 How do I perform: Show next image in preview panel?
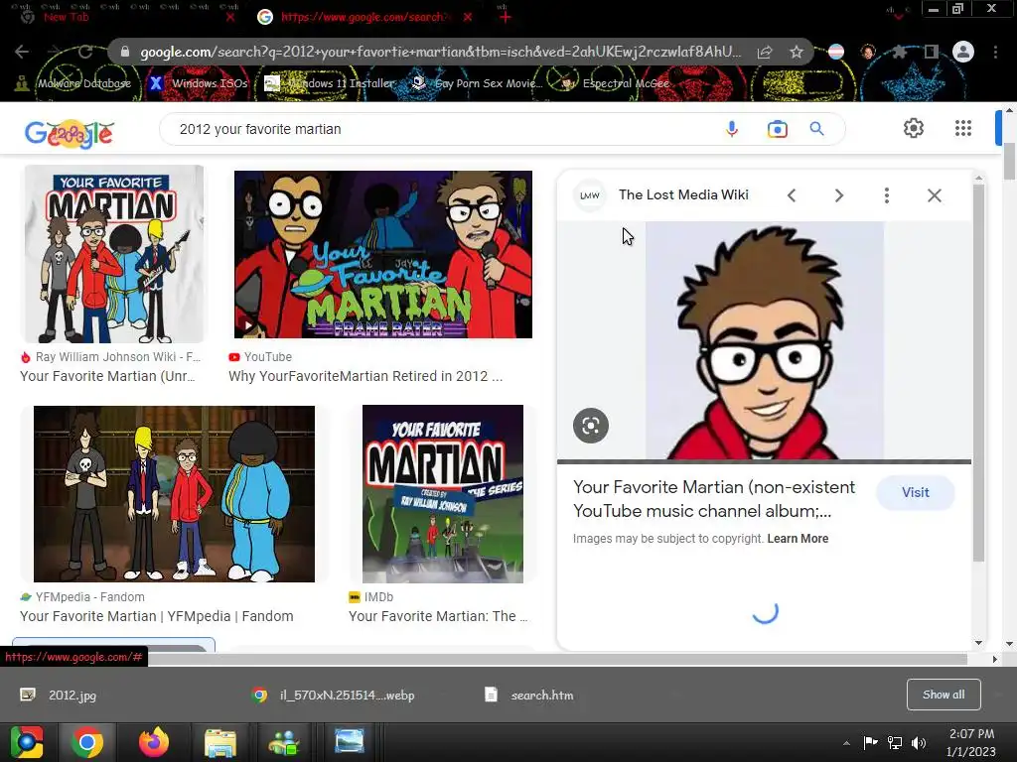[x=838, y=195]
